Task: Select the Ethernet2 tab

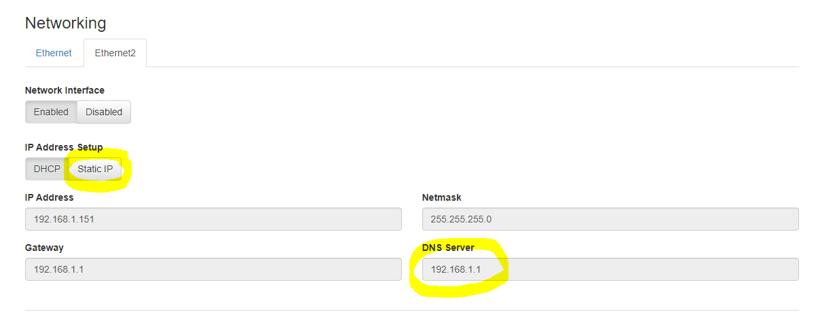Action: [115, 53]
